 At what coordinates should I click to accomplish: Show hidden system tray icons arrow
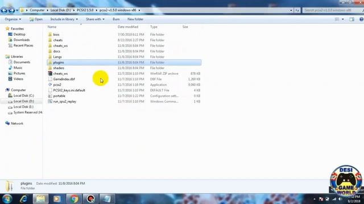click(x=315, y=199)
